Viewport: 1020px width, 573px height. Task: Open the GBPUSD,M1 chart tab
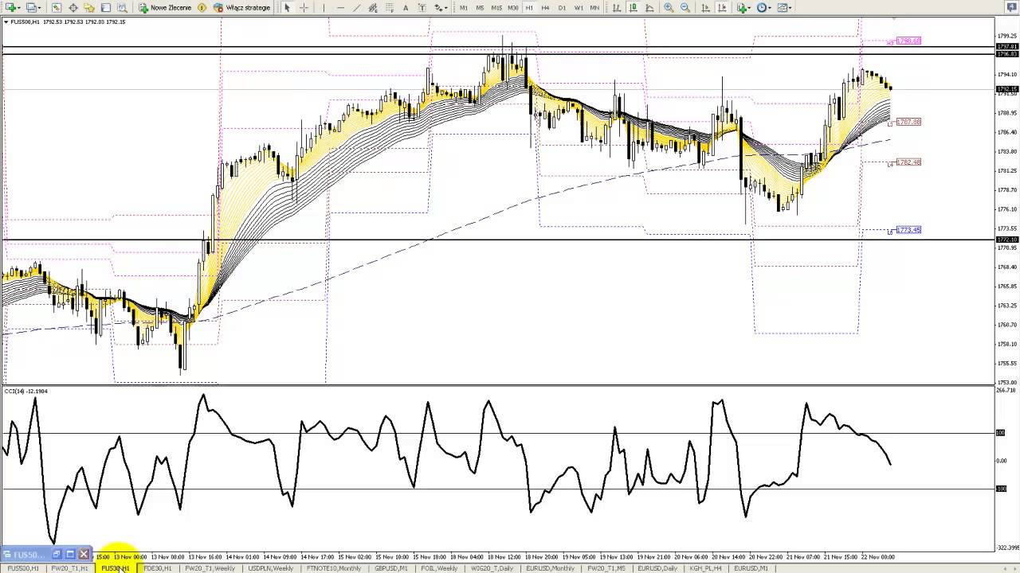point(391,568)
